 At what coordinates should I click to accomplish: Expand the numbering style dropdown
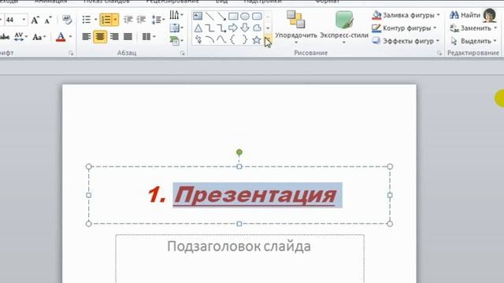116,20
